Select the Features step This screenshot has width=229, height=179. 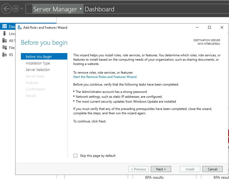(x=32, y=83)
